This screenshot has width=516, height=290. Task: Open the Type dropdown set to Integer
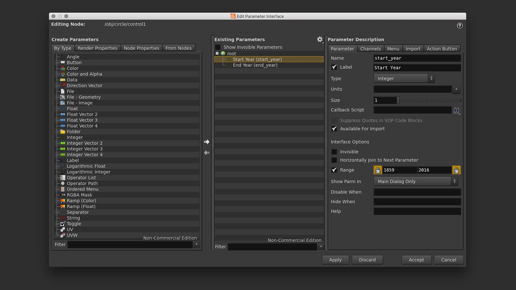coord(404,79)
